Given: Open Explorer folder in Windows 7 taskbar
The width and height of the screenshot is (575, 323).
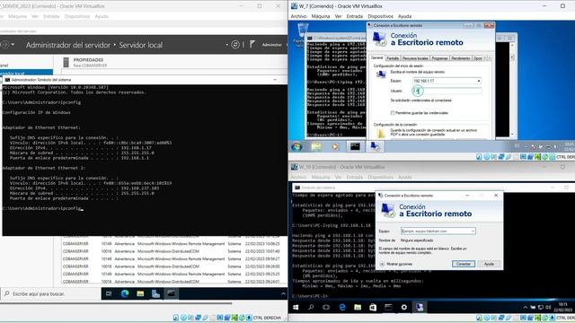Looking at the screenshot, I should [316, 146].
